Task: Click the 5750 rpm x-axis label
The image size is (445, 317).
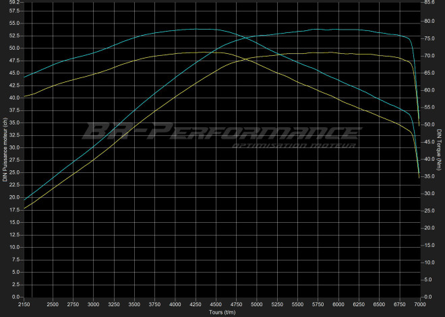Action: [x=318, y=304]
